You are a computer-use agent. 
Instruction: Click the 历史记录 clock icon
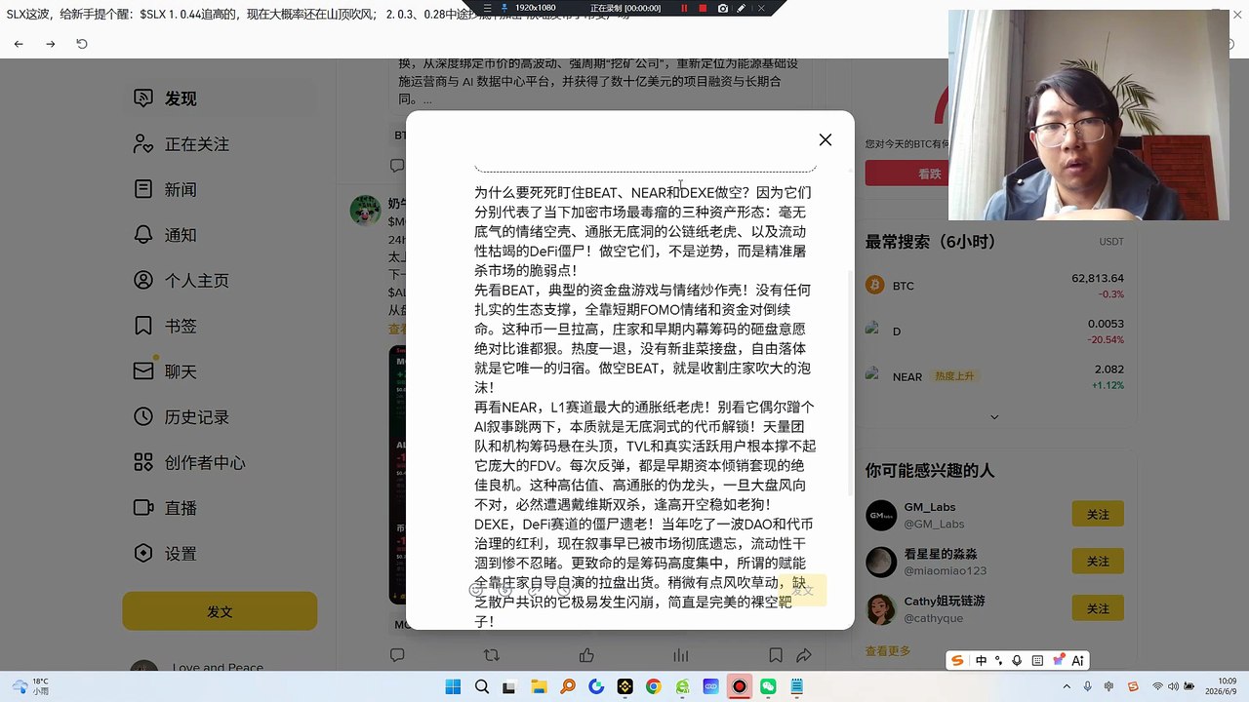point(143,416)
